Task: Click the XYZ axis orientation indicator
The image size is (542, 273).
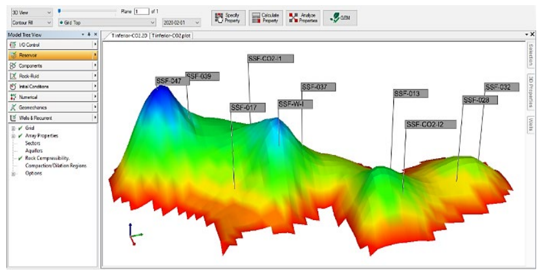Action: [134, 235]
